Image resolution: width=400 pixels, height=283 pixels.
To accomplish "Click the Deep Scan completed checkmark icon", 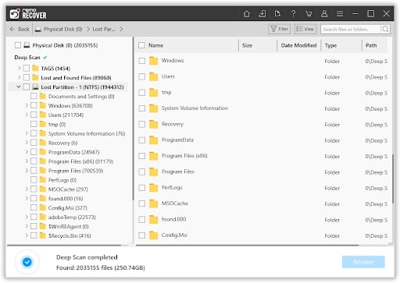I will pos(27,262).
